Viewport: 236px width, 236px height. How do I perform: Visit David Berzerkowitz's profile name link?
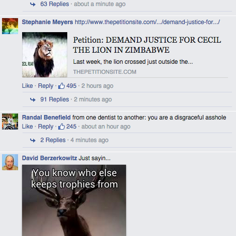(x=50, y=158)
